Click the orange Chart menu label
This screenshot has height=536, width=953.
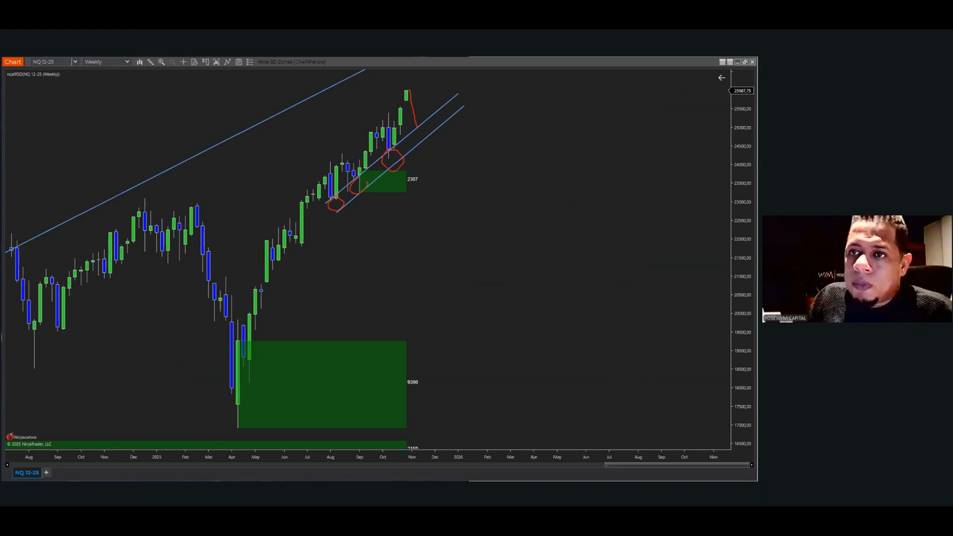pyautogui.click(x=13, y=62)
